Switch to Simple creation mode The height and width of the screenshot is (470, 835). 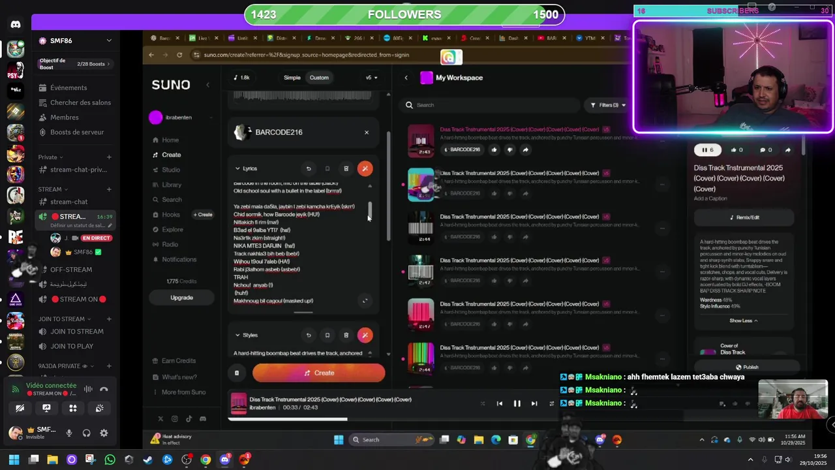292,78
